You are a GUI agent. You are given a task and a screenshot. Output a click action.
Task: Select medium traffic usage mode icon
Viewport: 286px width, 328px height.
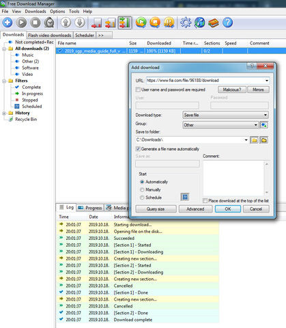[111, 23]
